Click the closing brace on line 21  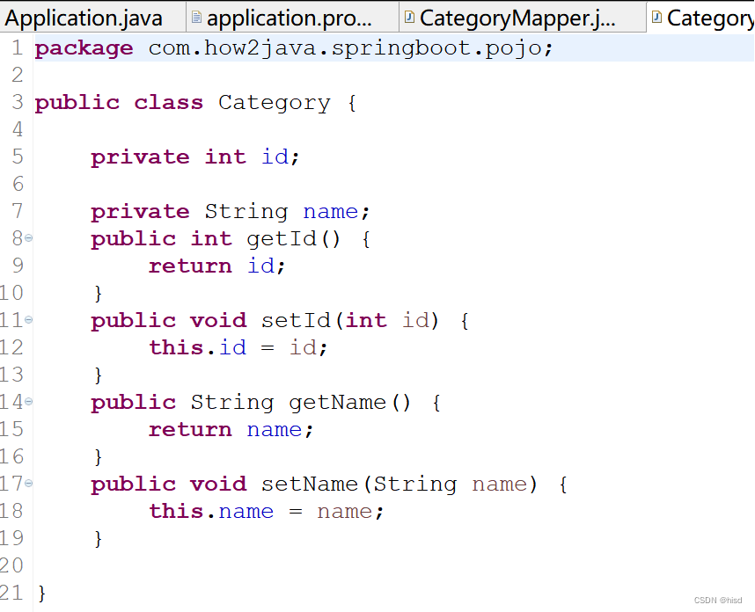tap(40, 593)
